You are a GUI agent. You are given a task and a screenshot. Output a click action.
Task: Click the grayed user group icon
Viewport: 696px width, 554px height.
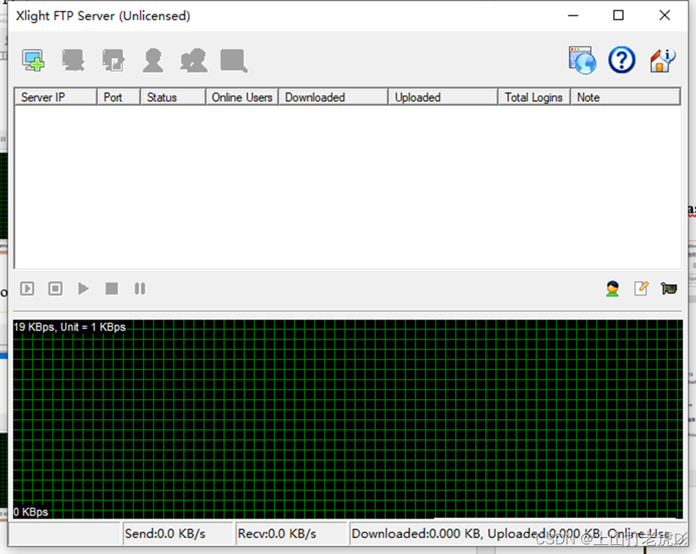click(x=193, y=60)
